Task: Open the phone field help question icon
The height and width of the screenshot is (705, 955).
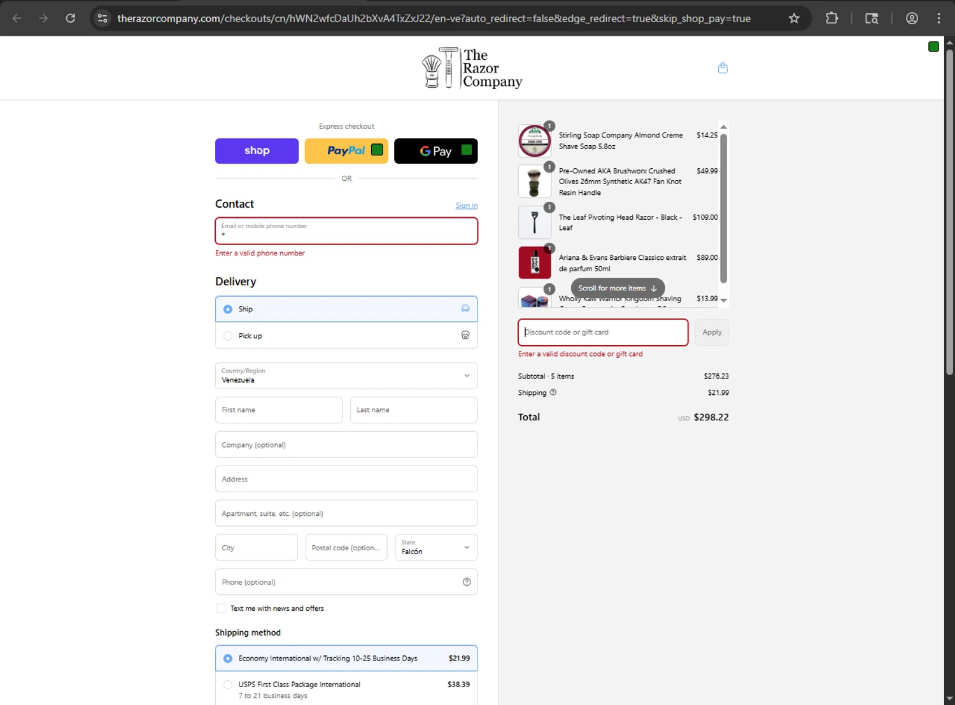Action: (467, 582)
